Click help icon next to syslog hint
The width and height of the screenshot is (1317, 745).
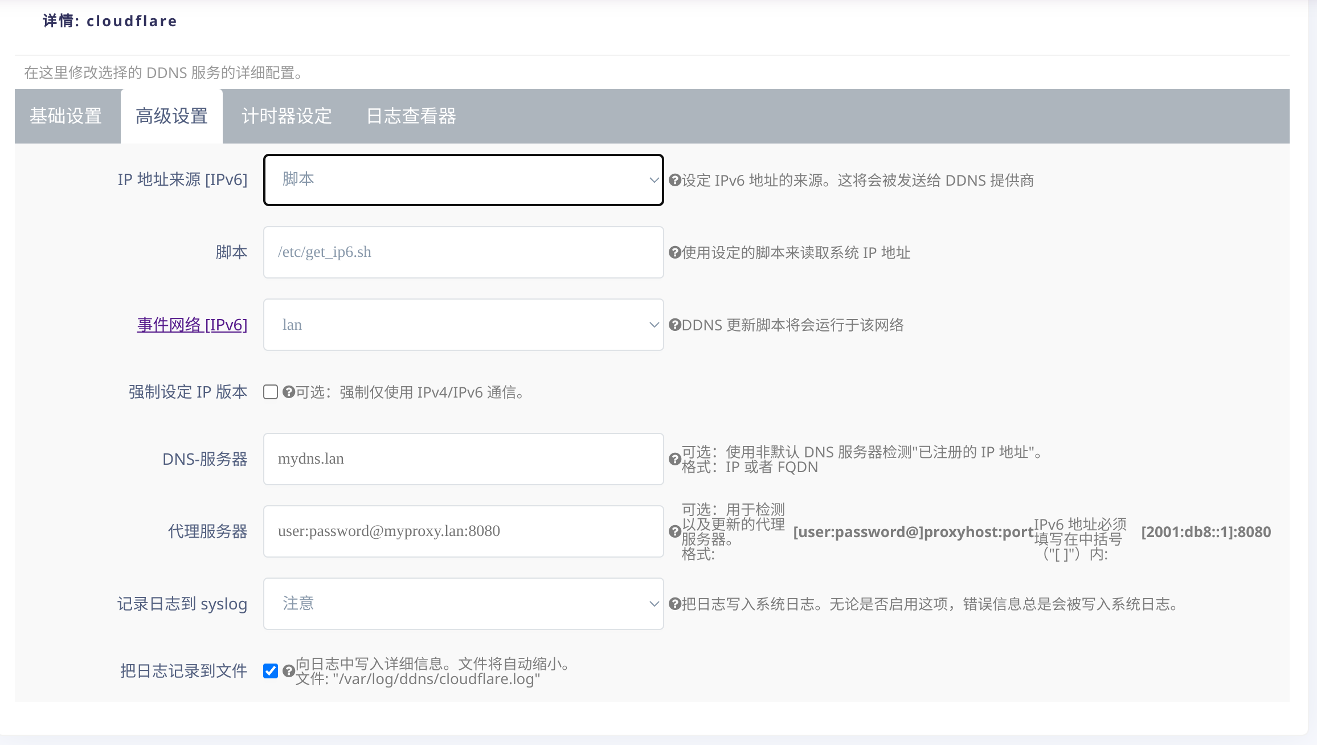coord(674,604)
